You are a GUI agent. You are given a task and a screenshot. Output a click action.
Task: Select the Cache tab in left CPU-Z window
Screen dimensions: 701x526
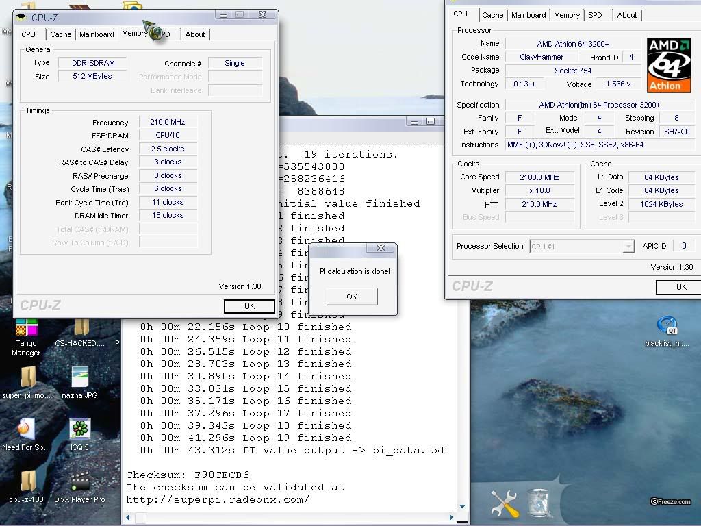[60, 34]
